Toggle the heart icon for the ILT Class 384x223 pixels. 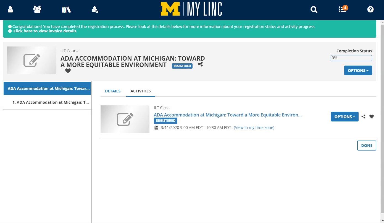coord(371,116)
